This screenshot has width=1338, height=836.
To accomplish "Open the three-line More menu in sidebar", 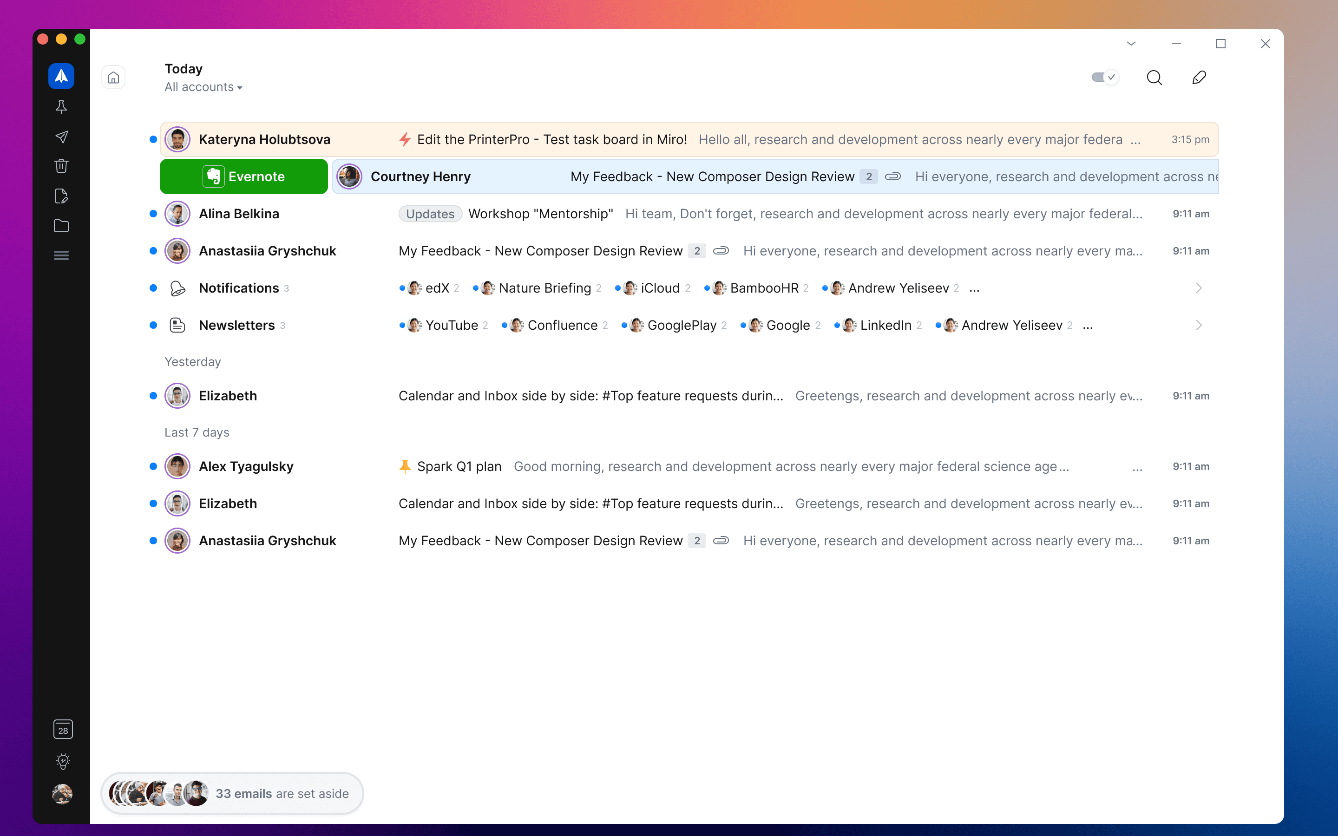I will pyautogui.click(x=61, y=255).
